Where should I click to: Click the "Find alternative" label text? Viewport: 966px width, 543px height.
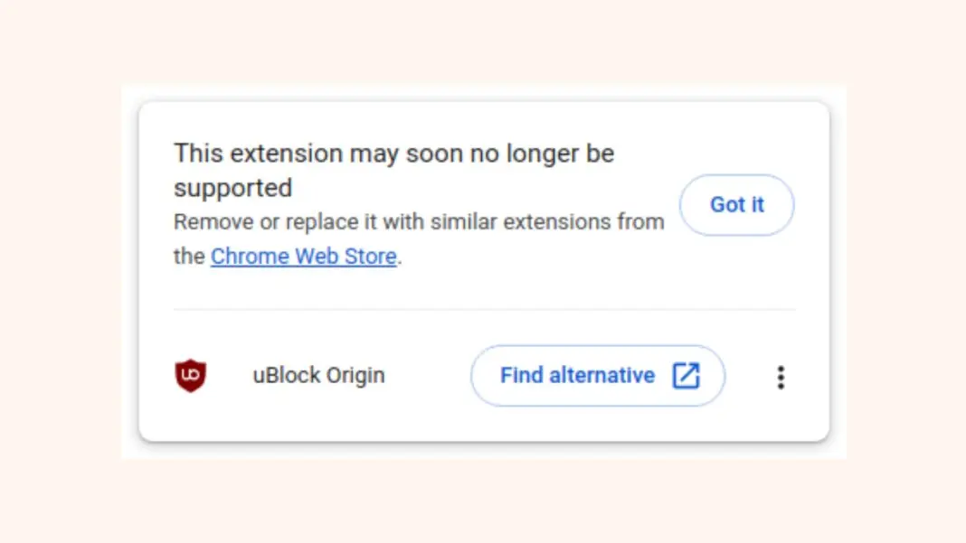tap(577, 375)
